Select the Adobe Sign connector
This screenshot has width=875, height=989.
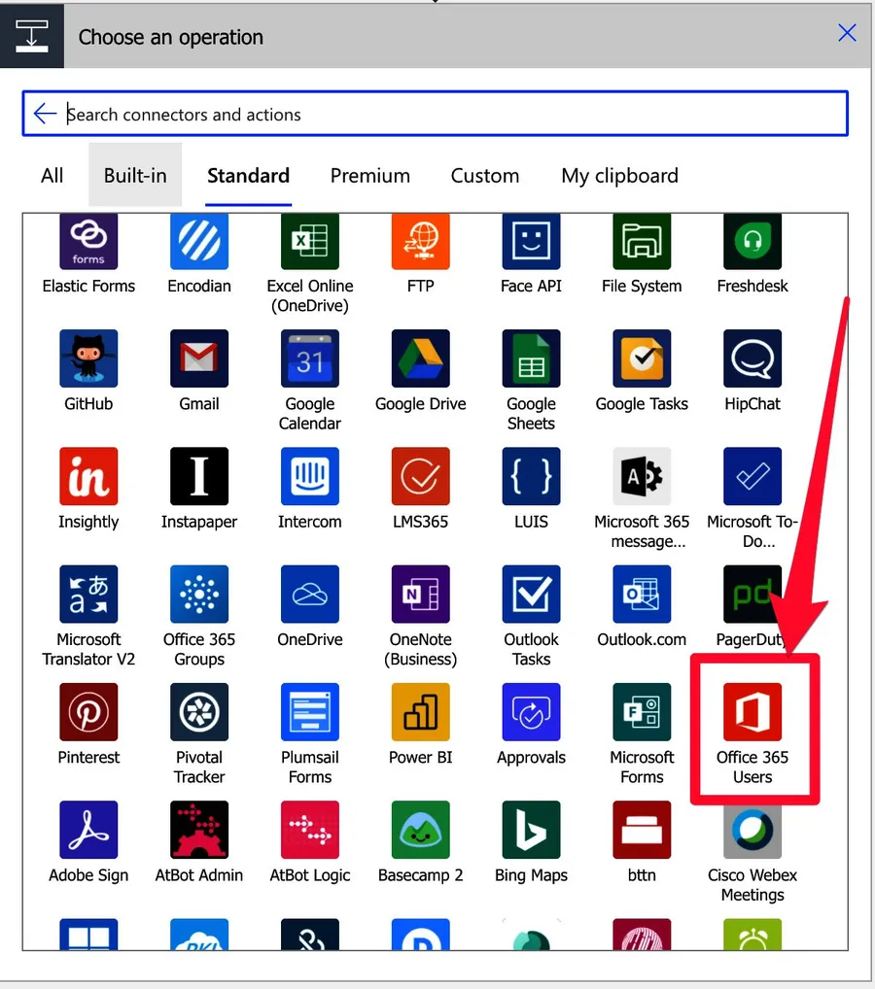pyautogui.click(x=88, y=830)
